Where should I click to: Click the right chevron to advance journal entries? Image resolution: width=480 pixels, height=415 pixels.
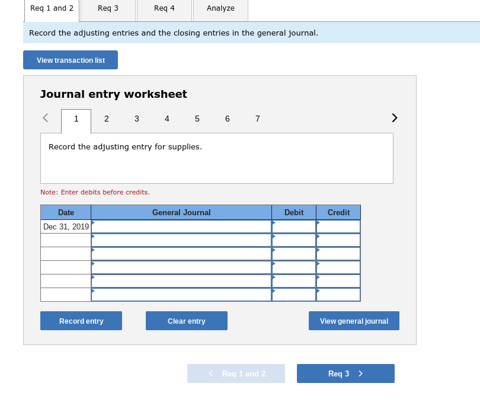[x=394, y=118]
